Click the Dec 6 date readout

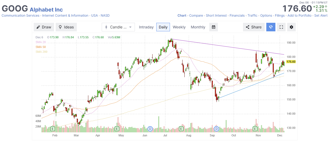(39, 37)
